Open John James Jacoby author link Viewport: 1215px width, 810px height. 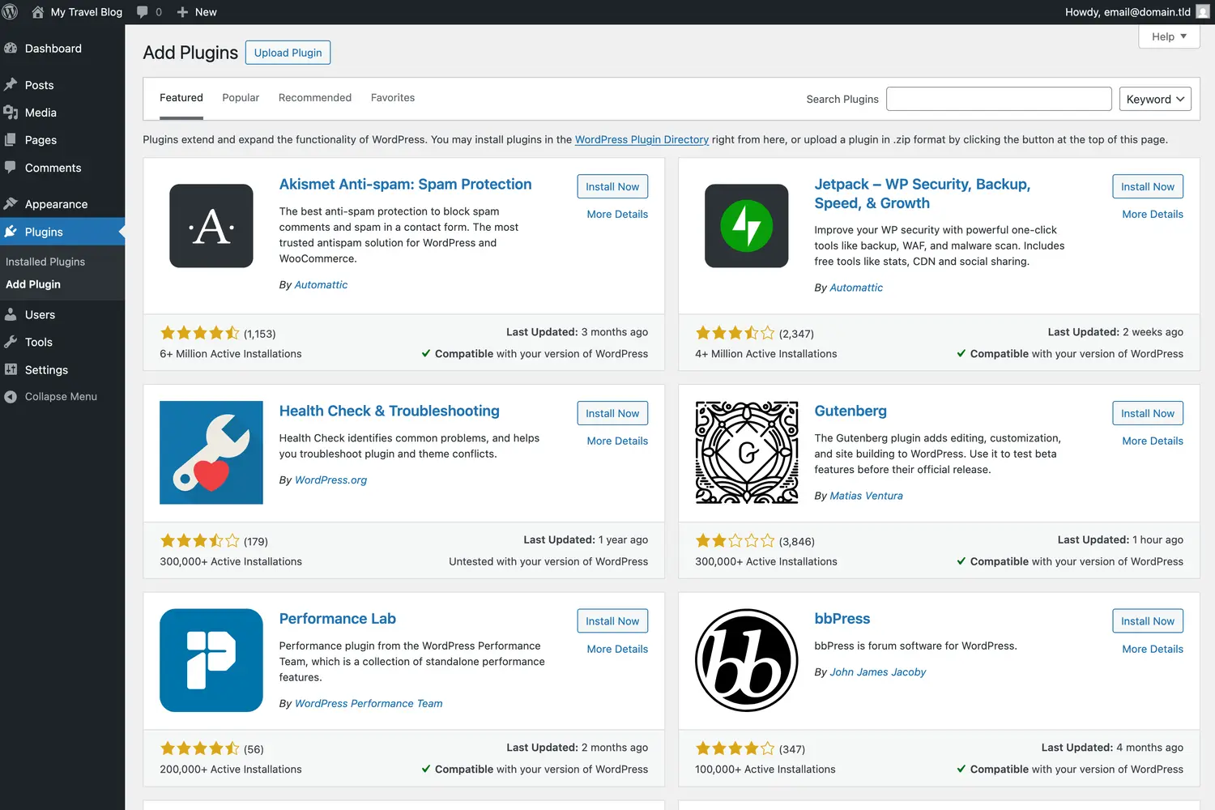click(x=878, y=672)
